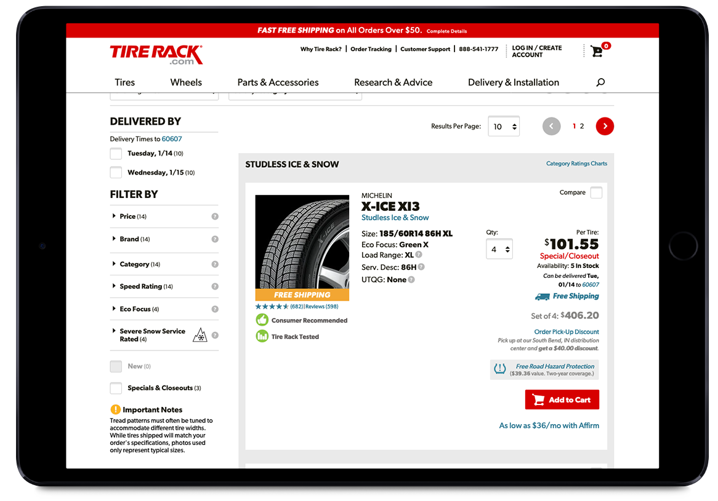The width and height of the screenshot is (718, 501).
Task: Expand the Price filter
Action: [133, 216]
